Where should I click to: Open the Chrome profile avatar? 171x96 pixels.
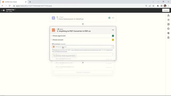pyautogui.click(x=165, y=6)
